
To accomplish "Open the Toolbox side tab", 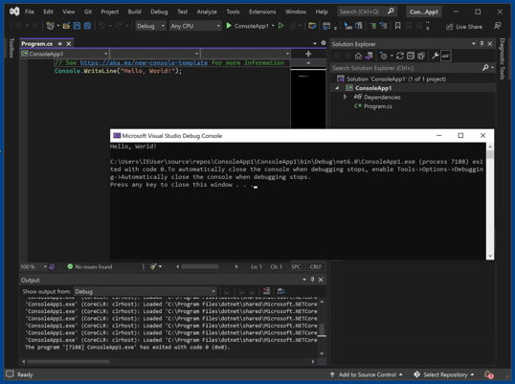I will point(11,48).
